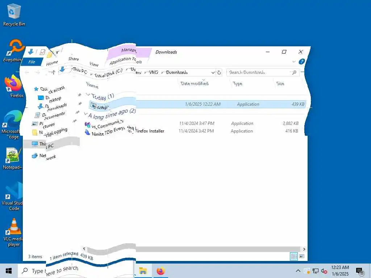This screenshot has height=278, width=371.
Task: Click the New folder icon in quick access toolbar
Action: click(50, 55)
